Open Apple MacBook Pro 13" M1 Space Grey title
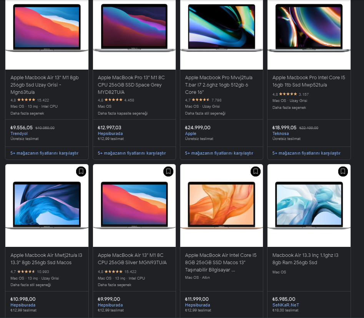Image resolution: width=364 pixels, height=318 pixels. tap(131, 85)
